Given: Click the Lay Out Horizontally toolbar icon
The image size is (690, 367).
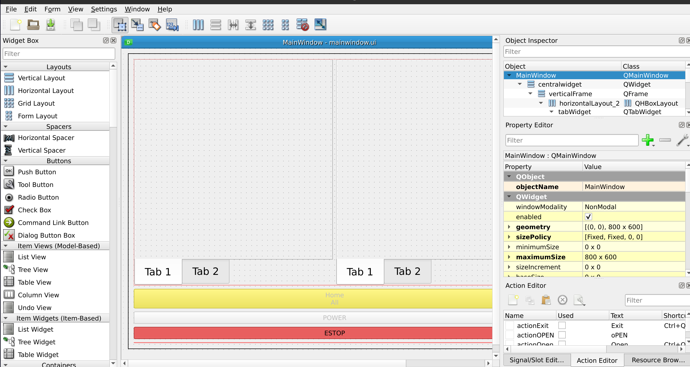Looking at the screenshot, I should [x=198, y=25].
